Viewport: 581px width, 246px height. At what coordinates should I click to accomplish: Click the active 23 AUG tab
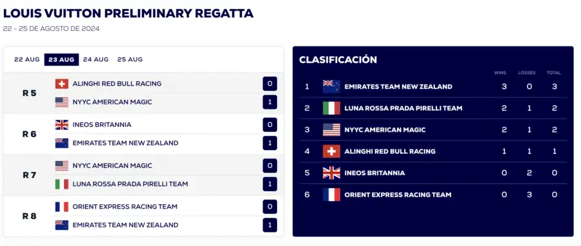pos(61,59)
